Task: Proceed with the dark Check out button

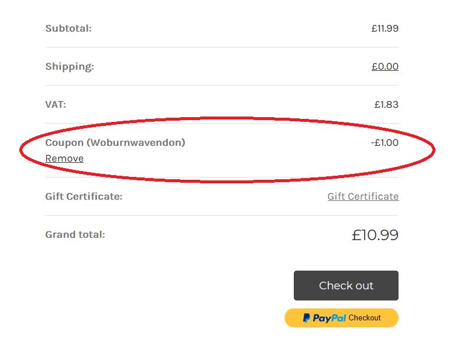Action: 346,285
